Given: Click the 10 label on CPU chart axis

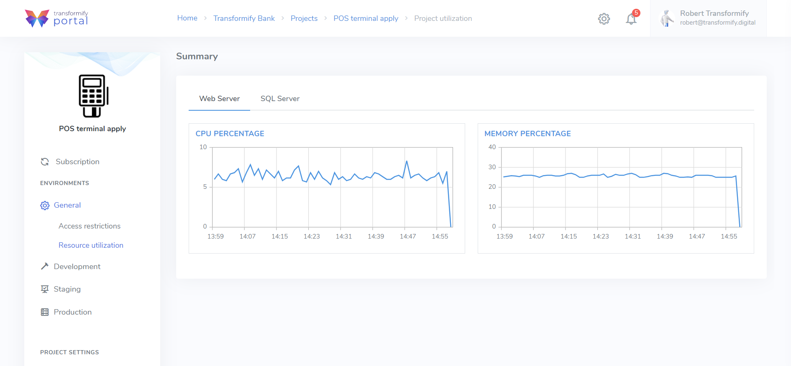Looking at the screenshot, I should pos(203,147).
